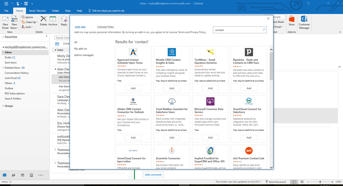Click the results list scrollbar down arrow
The height and width of the screenshot is (186, 343).
pos(271,167)
